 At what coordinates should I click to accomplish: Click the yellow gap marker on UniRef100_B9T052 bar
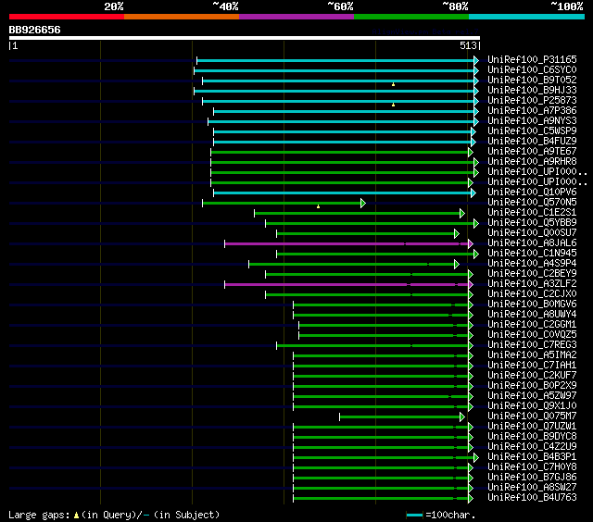[393, 84]
